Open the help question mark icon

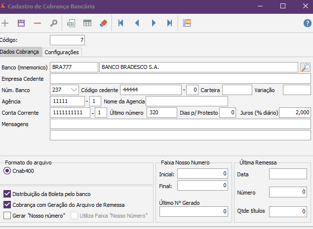pos(307,23)
